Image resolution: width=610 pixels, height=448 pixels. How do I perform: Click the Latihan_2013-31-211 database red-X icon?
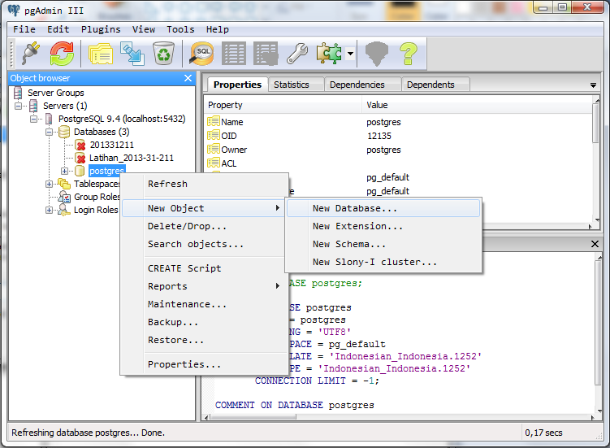[x=80, y=159]
